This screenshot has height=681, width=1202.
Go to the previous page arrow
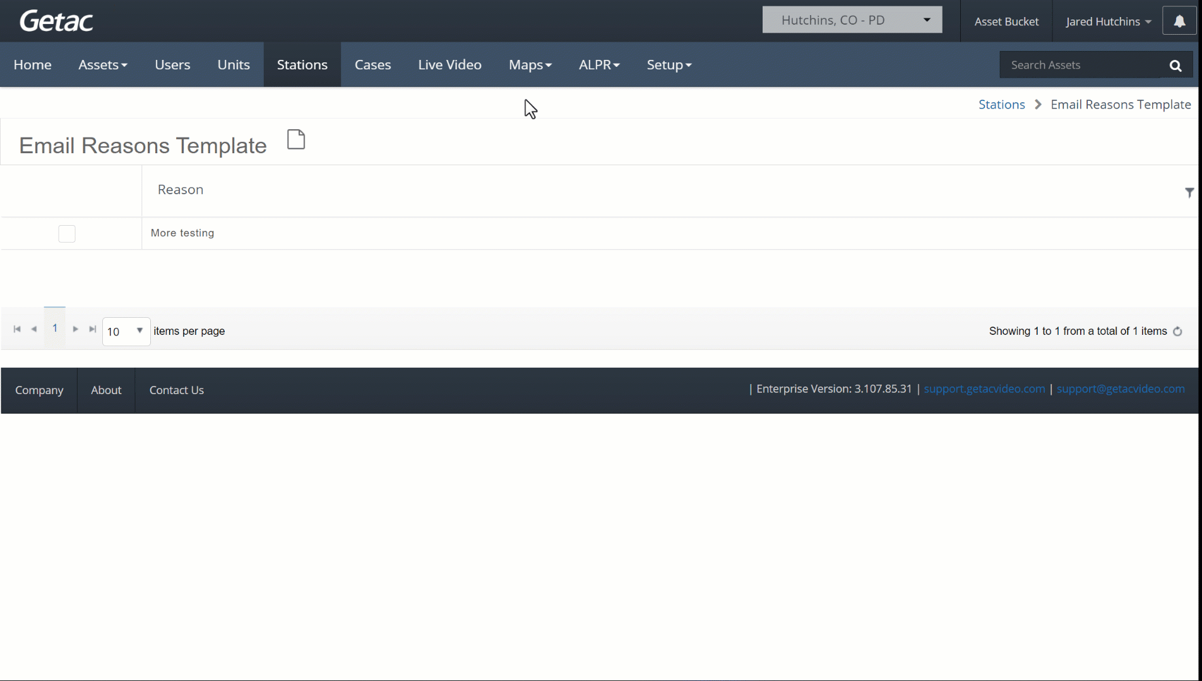(34, 329)
